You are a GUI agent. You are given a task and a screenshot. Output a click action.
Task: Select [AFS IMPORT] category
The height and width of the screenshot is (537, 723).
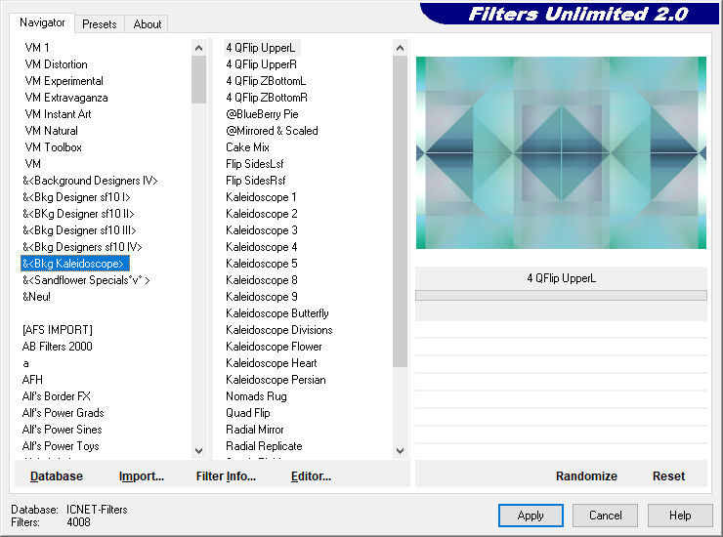pos(58,330)
